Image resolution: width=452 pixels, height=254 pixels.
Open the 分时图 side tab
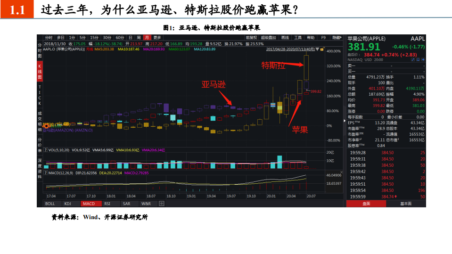click(x=40, y=50)
